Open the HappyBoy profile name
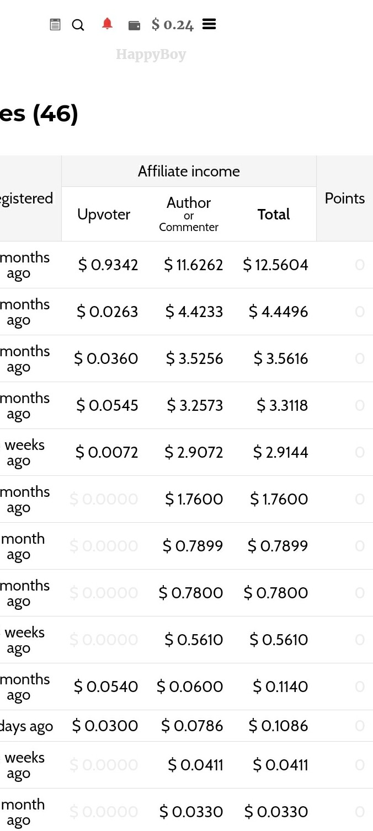This screenshot has width=373, height=831. point(151,54)
